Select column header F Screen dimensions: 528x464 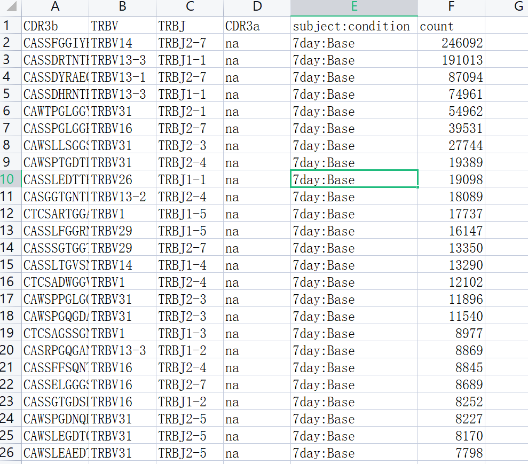pos(451,7)
